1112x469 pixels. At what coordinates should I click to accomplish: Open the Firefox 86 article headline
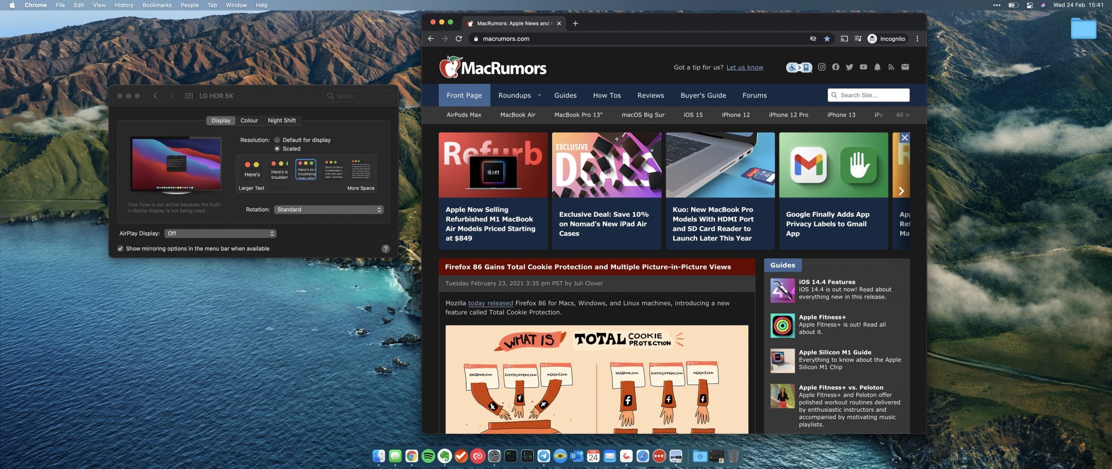click(x=588, y=267)
